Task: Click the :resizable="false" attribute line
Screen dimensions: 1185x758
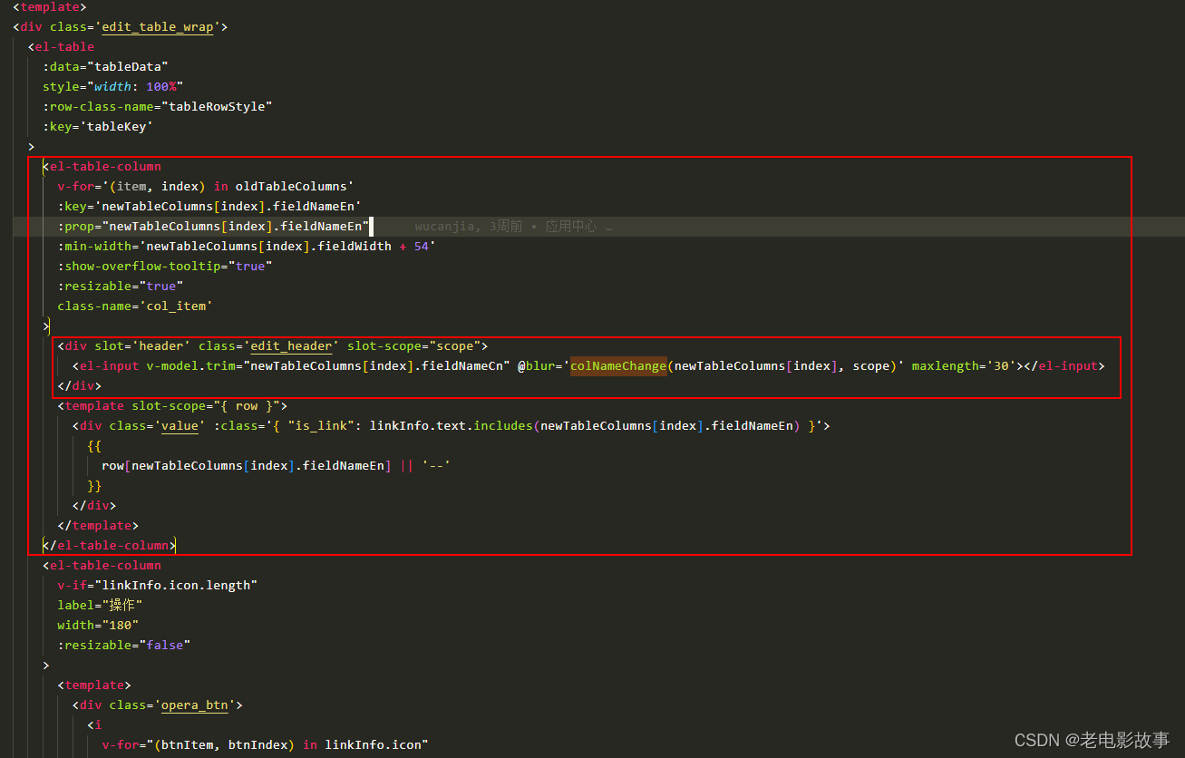Action: coord(124,645)
